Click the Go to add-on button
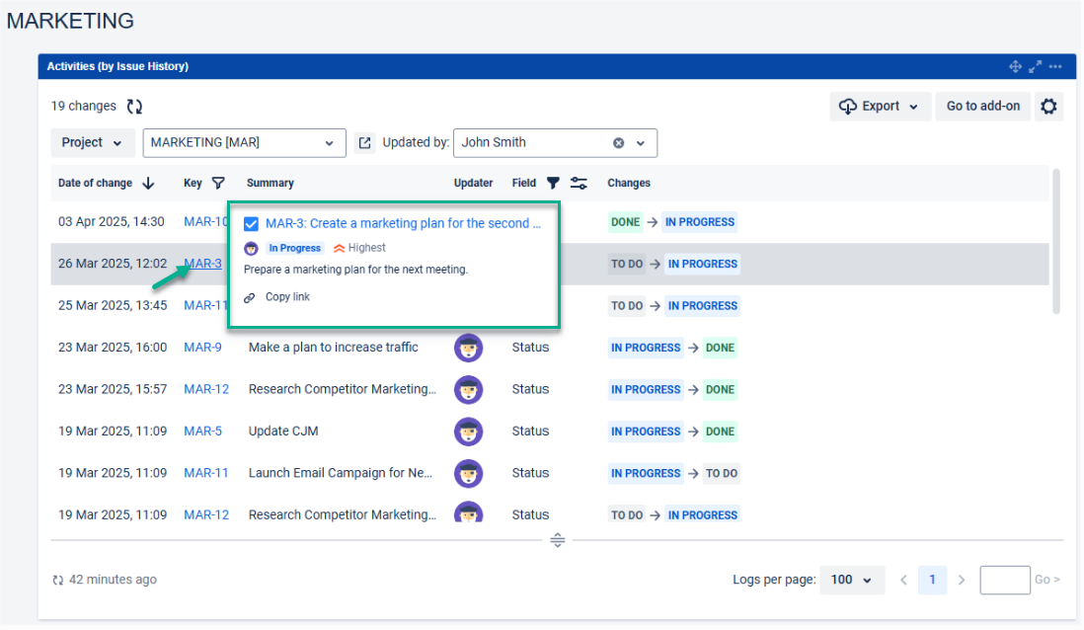1084x630 pixels. click(x=982, y=107)
